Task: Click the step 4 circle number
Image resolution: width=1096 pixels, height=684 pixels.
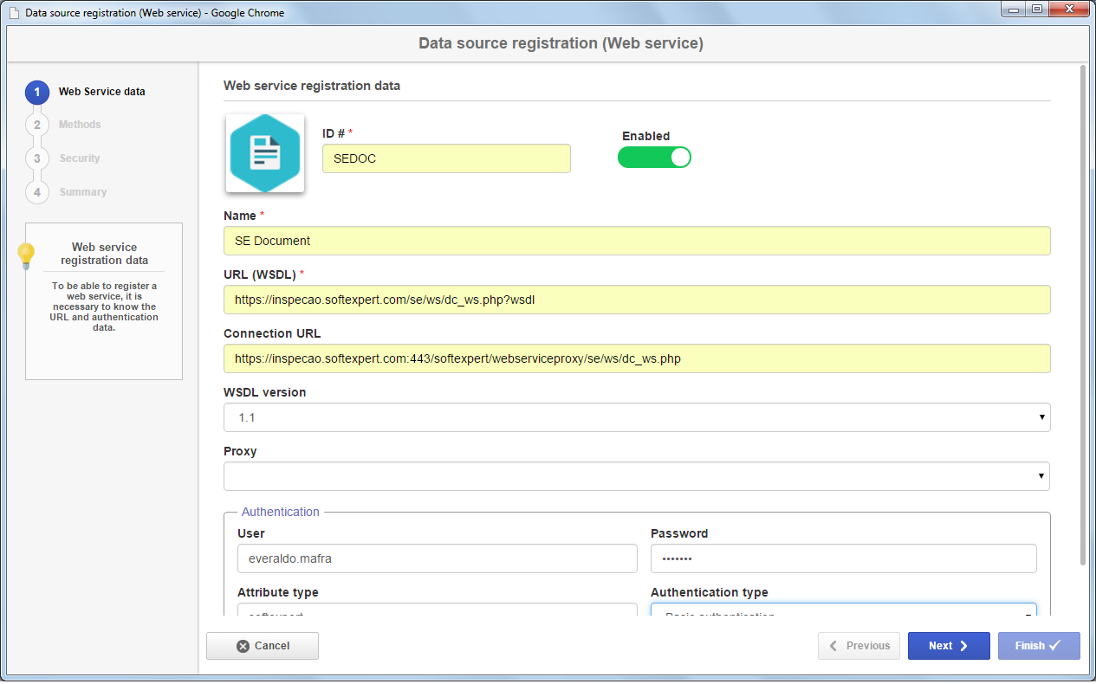Action: pos(37,192)
